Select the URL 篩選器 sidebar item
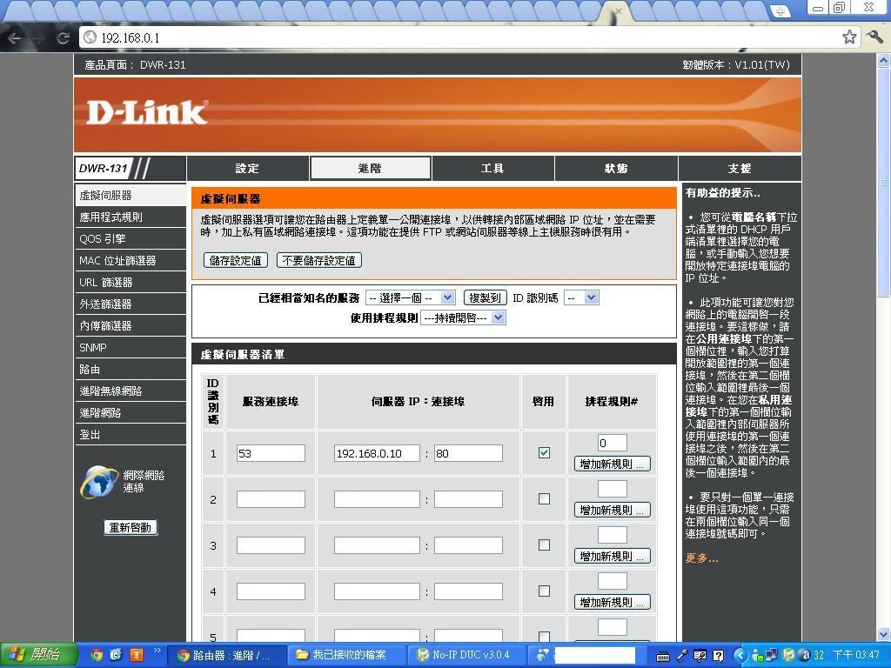This screenshot has height=668, width=891. click(x=106, y=283)
